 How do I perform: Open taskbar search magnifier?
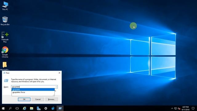pyautogui.click(x=10, y=108)
